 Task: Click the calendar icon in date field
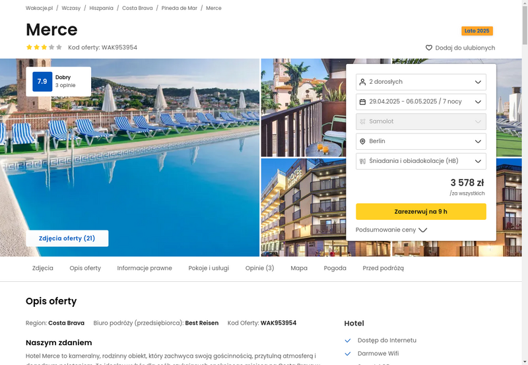click(362, 102)
